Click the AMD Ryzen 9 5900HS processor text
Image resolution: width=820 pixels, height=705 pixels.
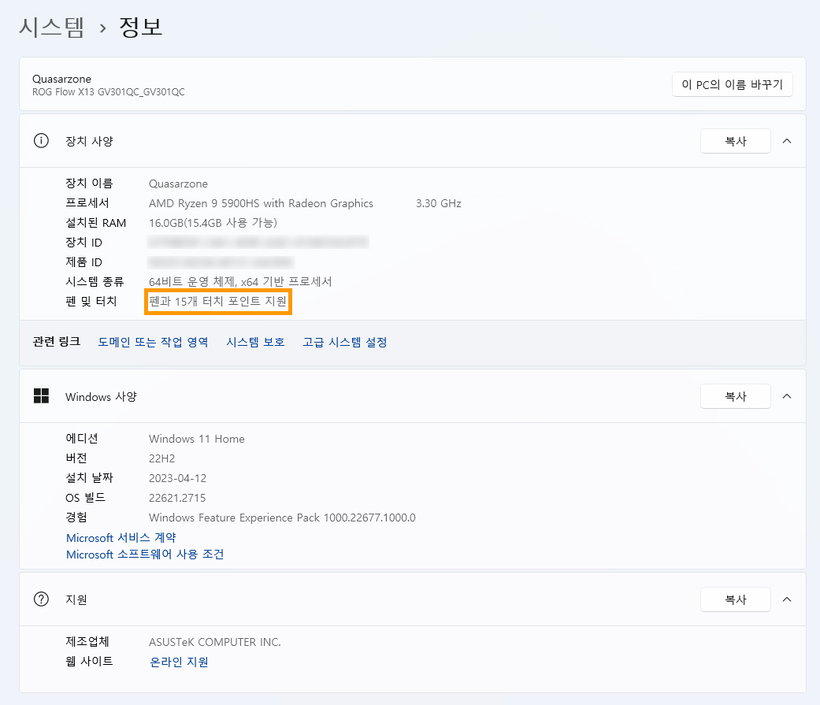[261, 203]
